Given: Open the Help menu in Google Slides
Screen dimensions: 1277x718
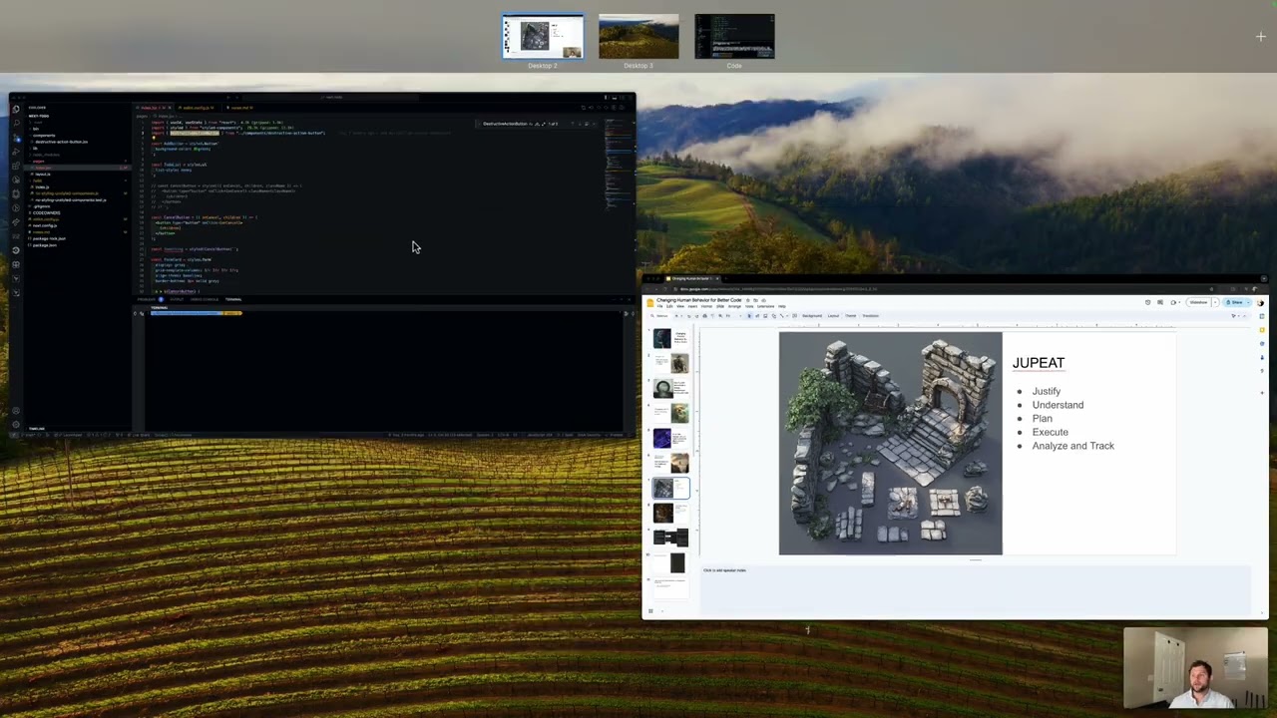Looking at the screenshot, I should 781,306.
